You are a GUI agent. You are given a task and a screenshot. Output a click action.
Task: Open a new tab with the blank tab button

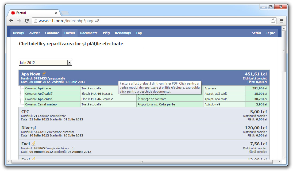coord(65,13)
